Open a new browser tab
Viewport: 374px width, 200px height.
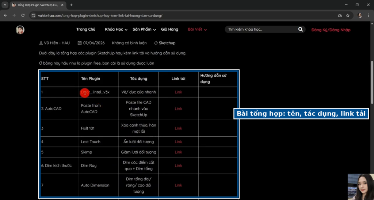click(x=71, y=5)
